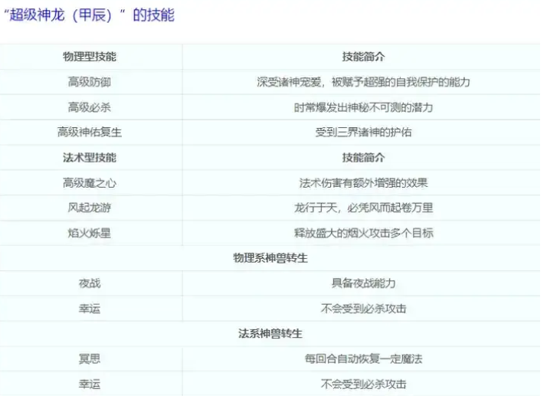Select the 焰火烁星 skill name
This screenshot has height=396, width=547.
(x=90, y=233)
